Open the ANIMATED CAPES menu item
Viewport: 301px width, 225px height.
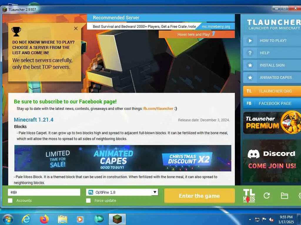pos(272,77)
